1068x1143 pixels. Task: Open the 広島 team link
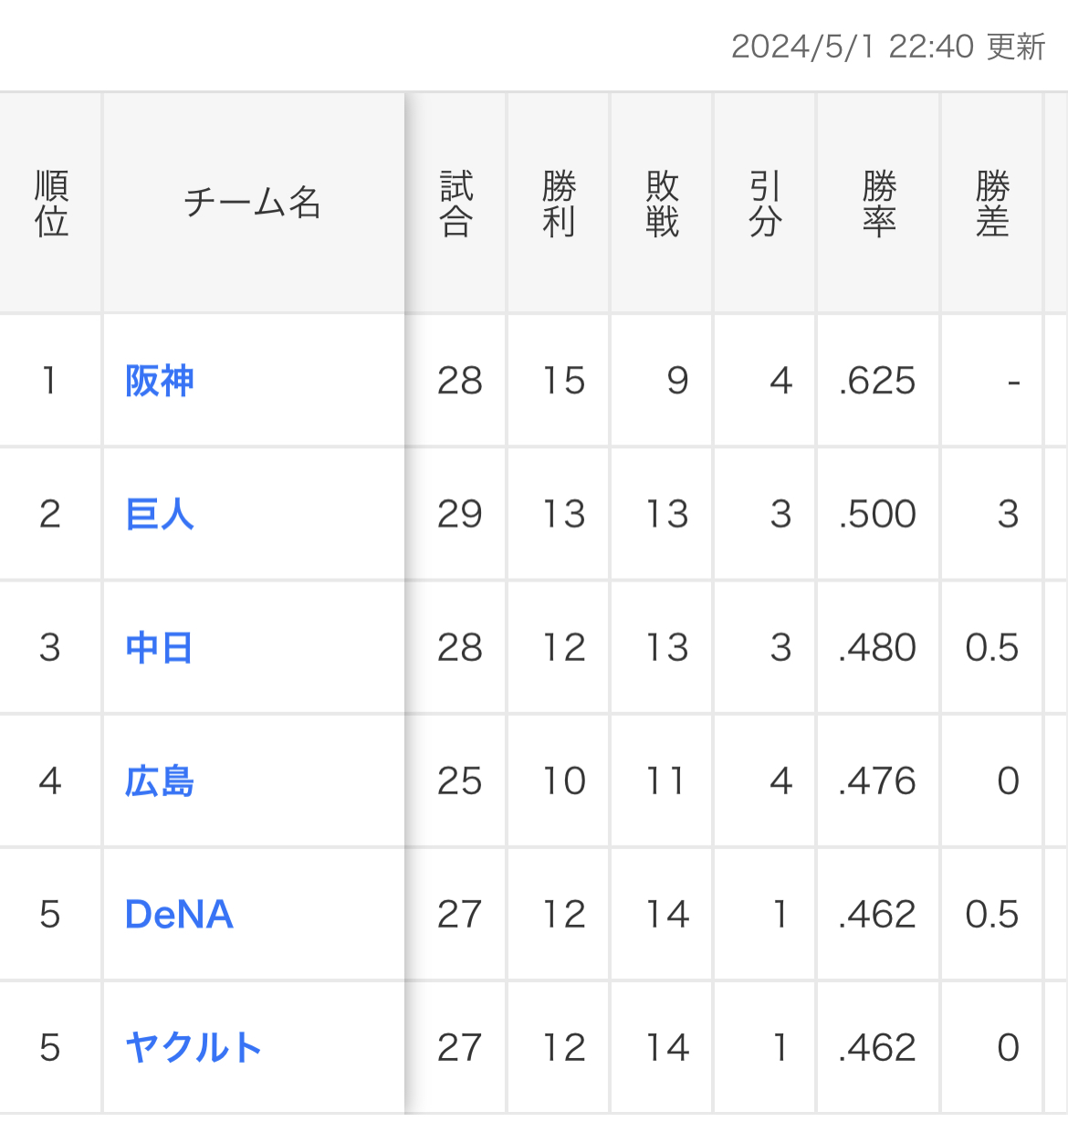[160, 781]
